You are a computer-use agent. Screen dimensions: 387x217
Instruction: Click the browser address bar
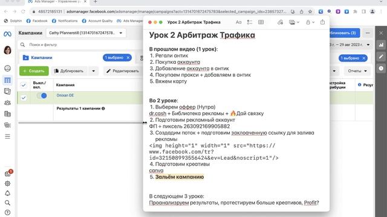click(163, 11)
